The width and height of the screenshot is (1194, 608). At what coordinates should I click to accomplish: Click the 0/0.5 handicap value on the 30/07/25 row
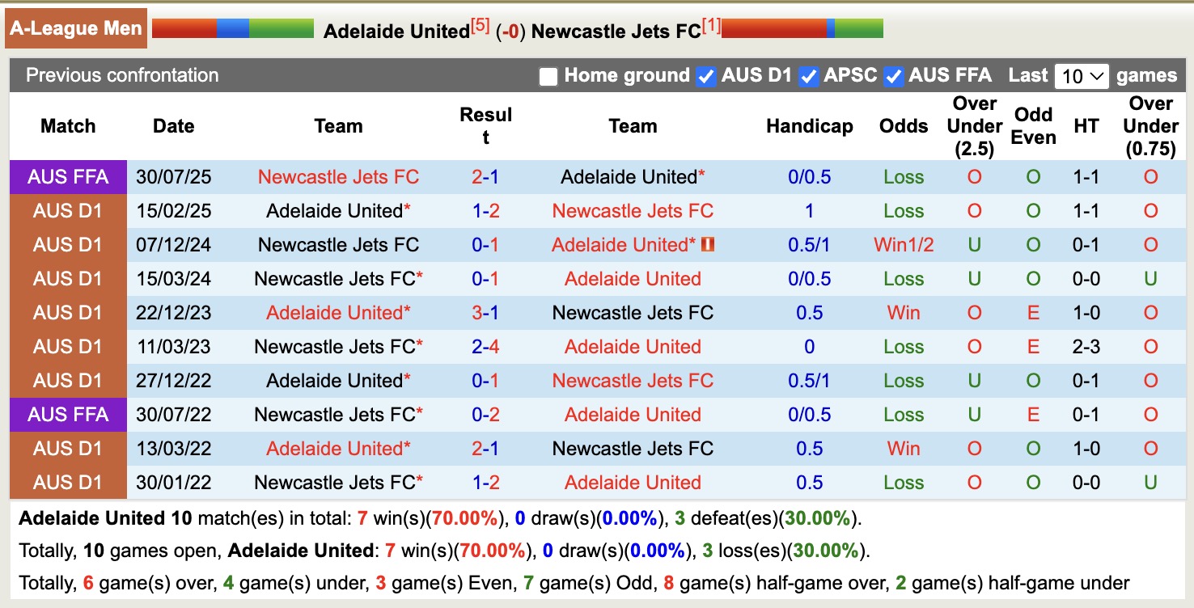tap(808, 176)
